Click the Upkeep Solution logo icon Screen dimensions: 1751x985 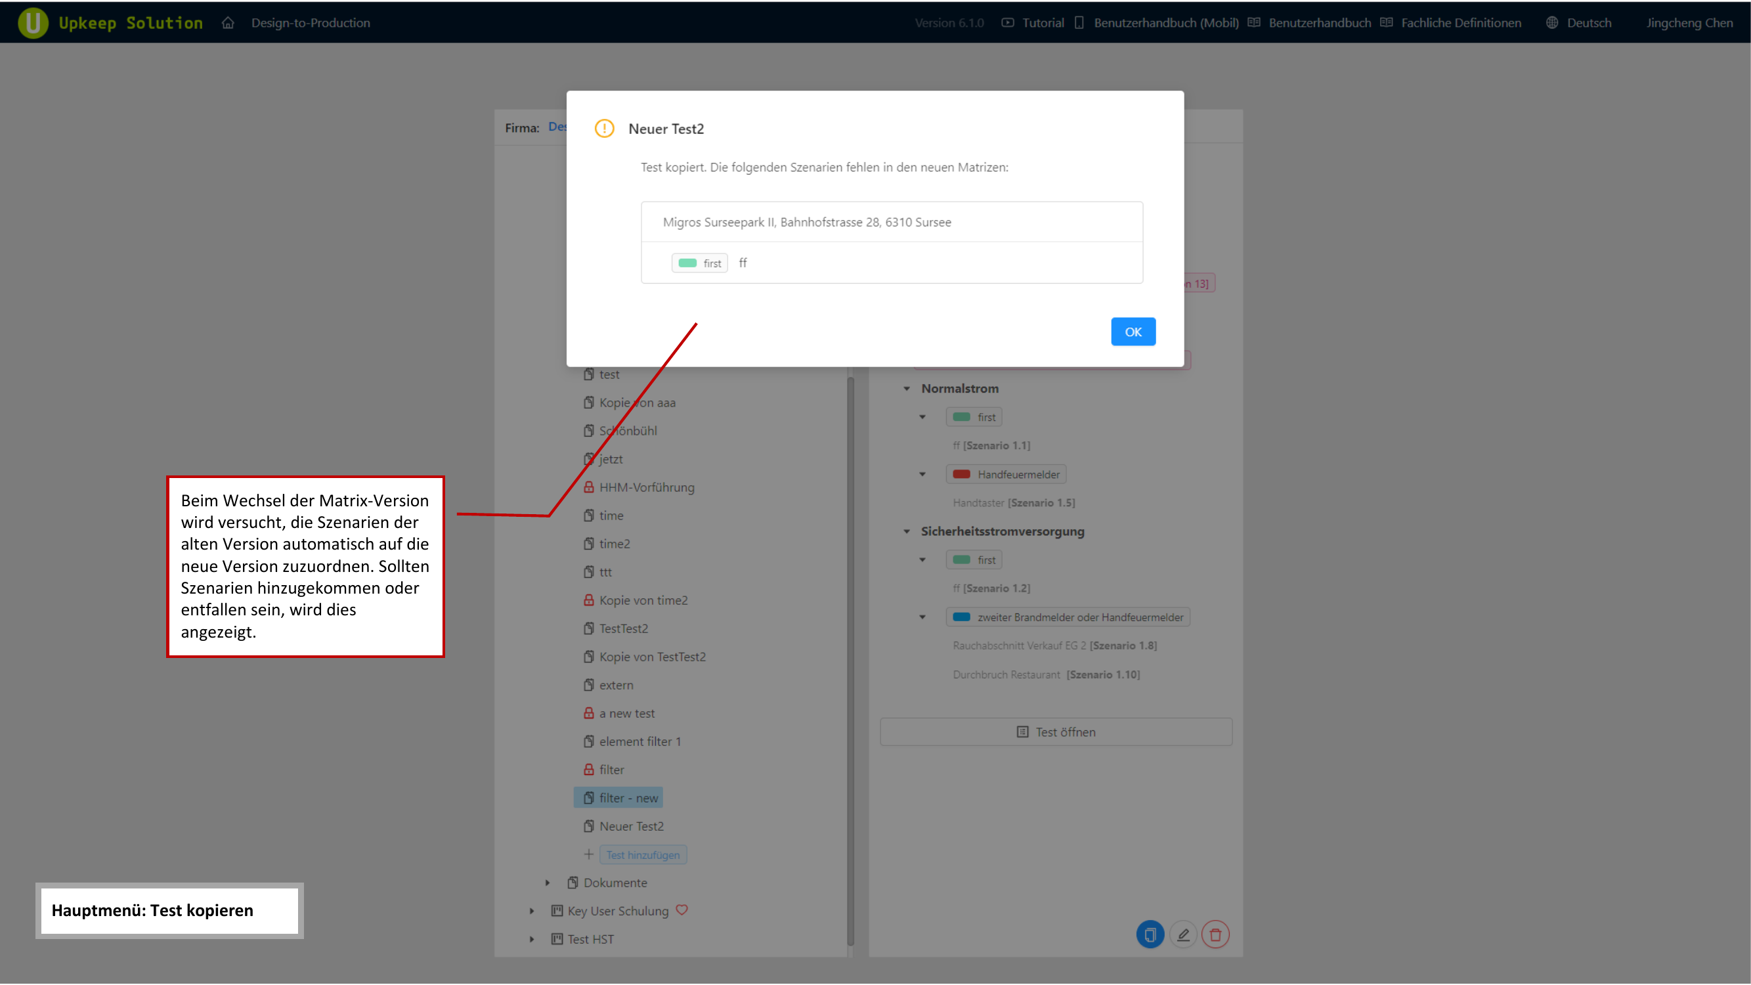click(x=33, y=22)
